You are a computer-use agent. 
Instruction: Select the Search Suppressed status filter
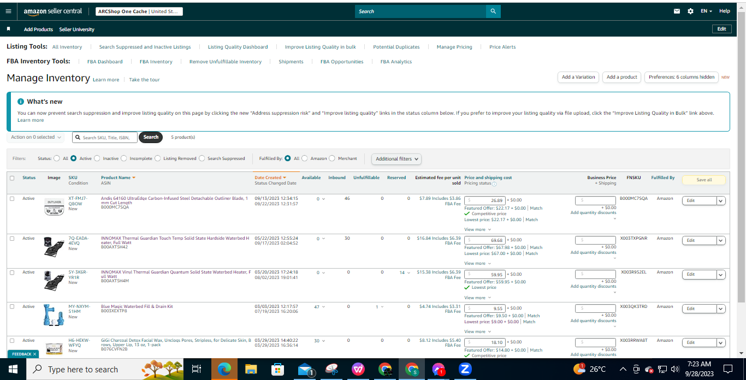[x=202, y=158]
